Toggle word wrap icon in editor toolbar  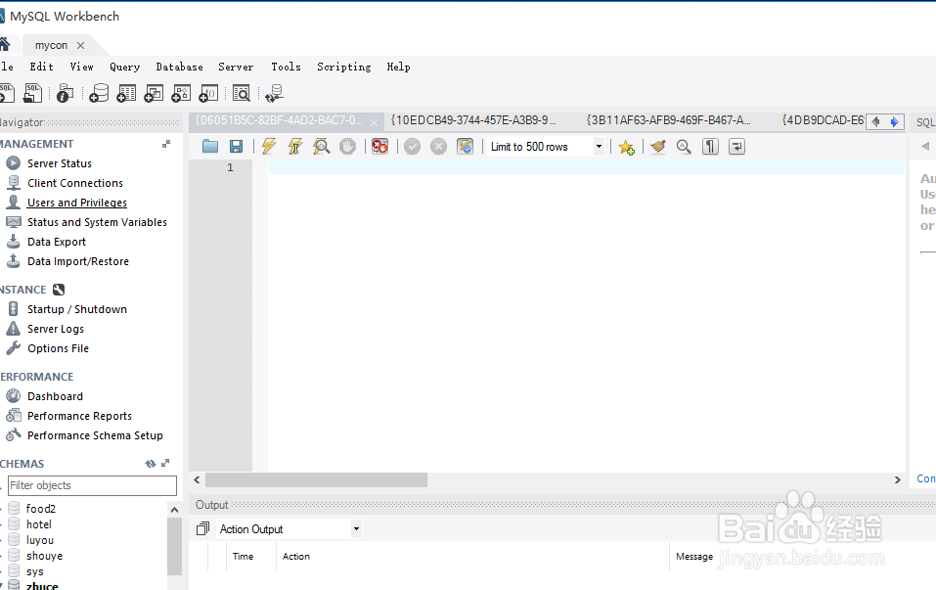click(x=737, y=147)
